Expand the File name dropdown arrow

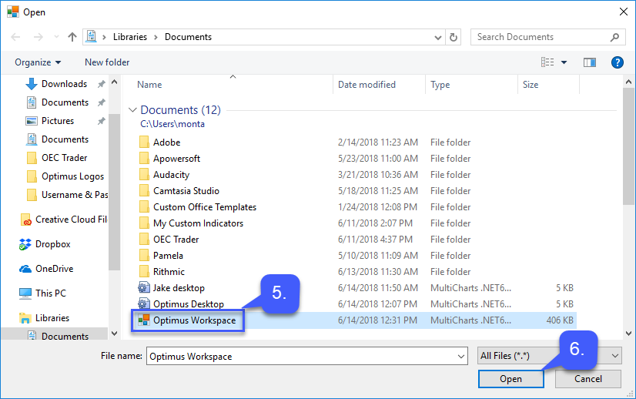click(461, 357)
